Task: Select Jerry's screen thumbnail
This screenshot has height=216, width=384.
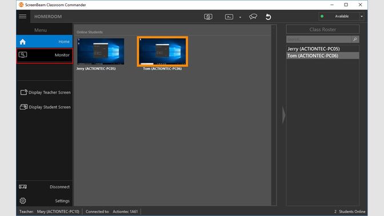Action: 101,51
